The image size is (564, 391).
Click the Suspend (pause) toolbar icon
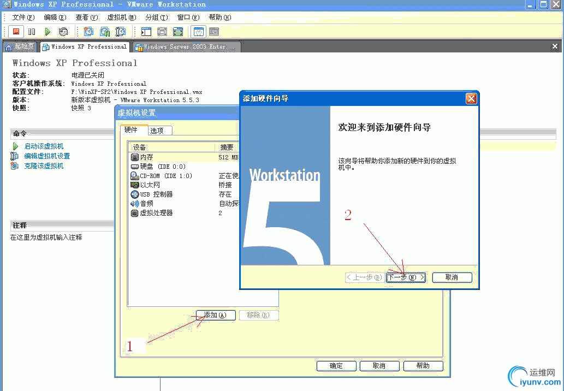coord(32,32)
